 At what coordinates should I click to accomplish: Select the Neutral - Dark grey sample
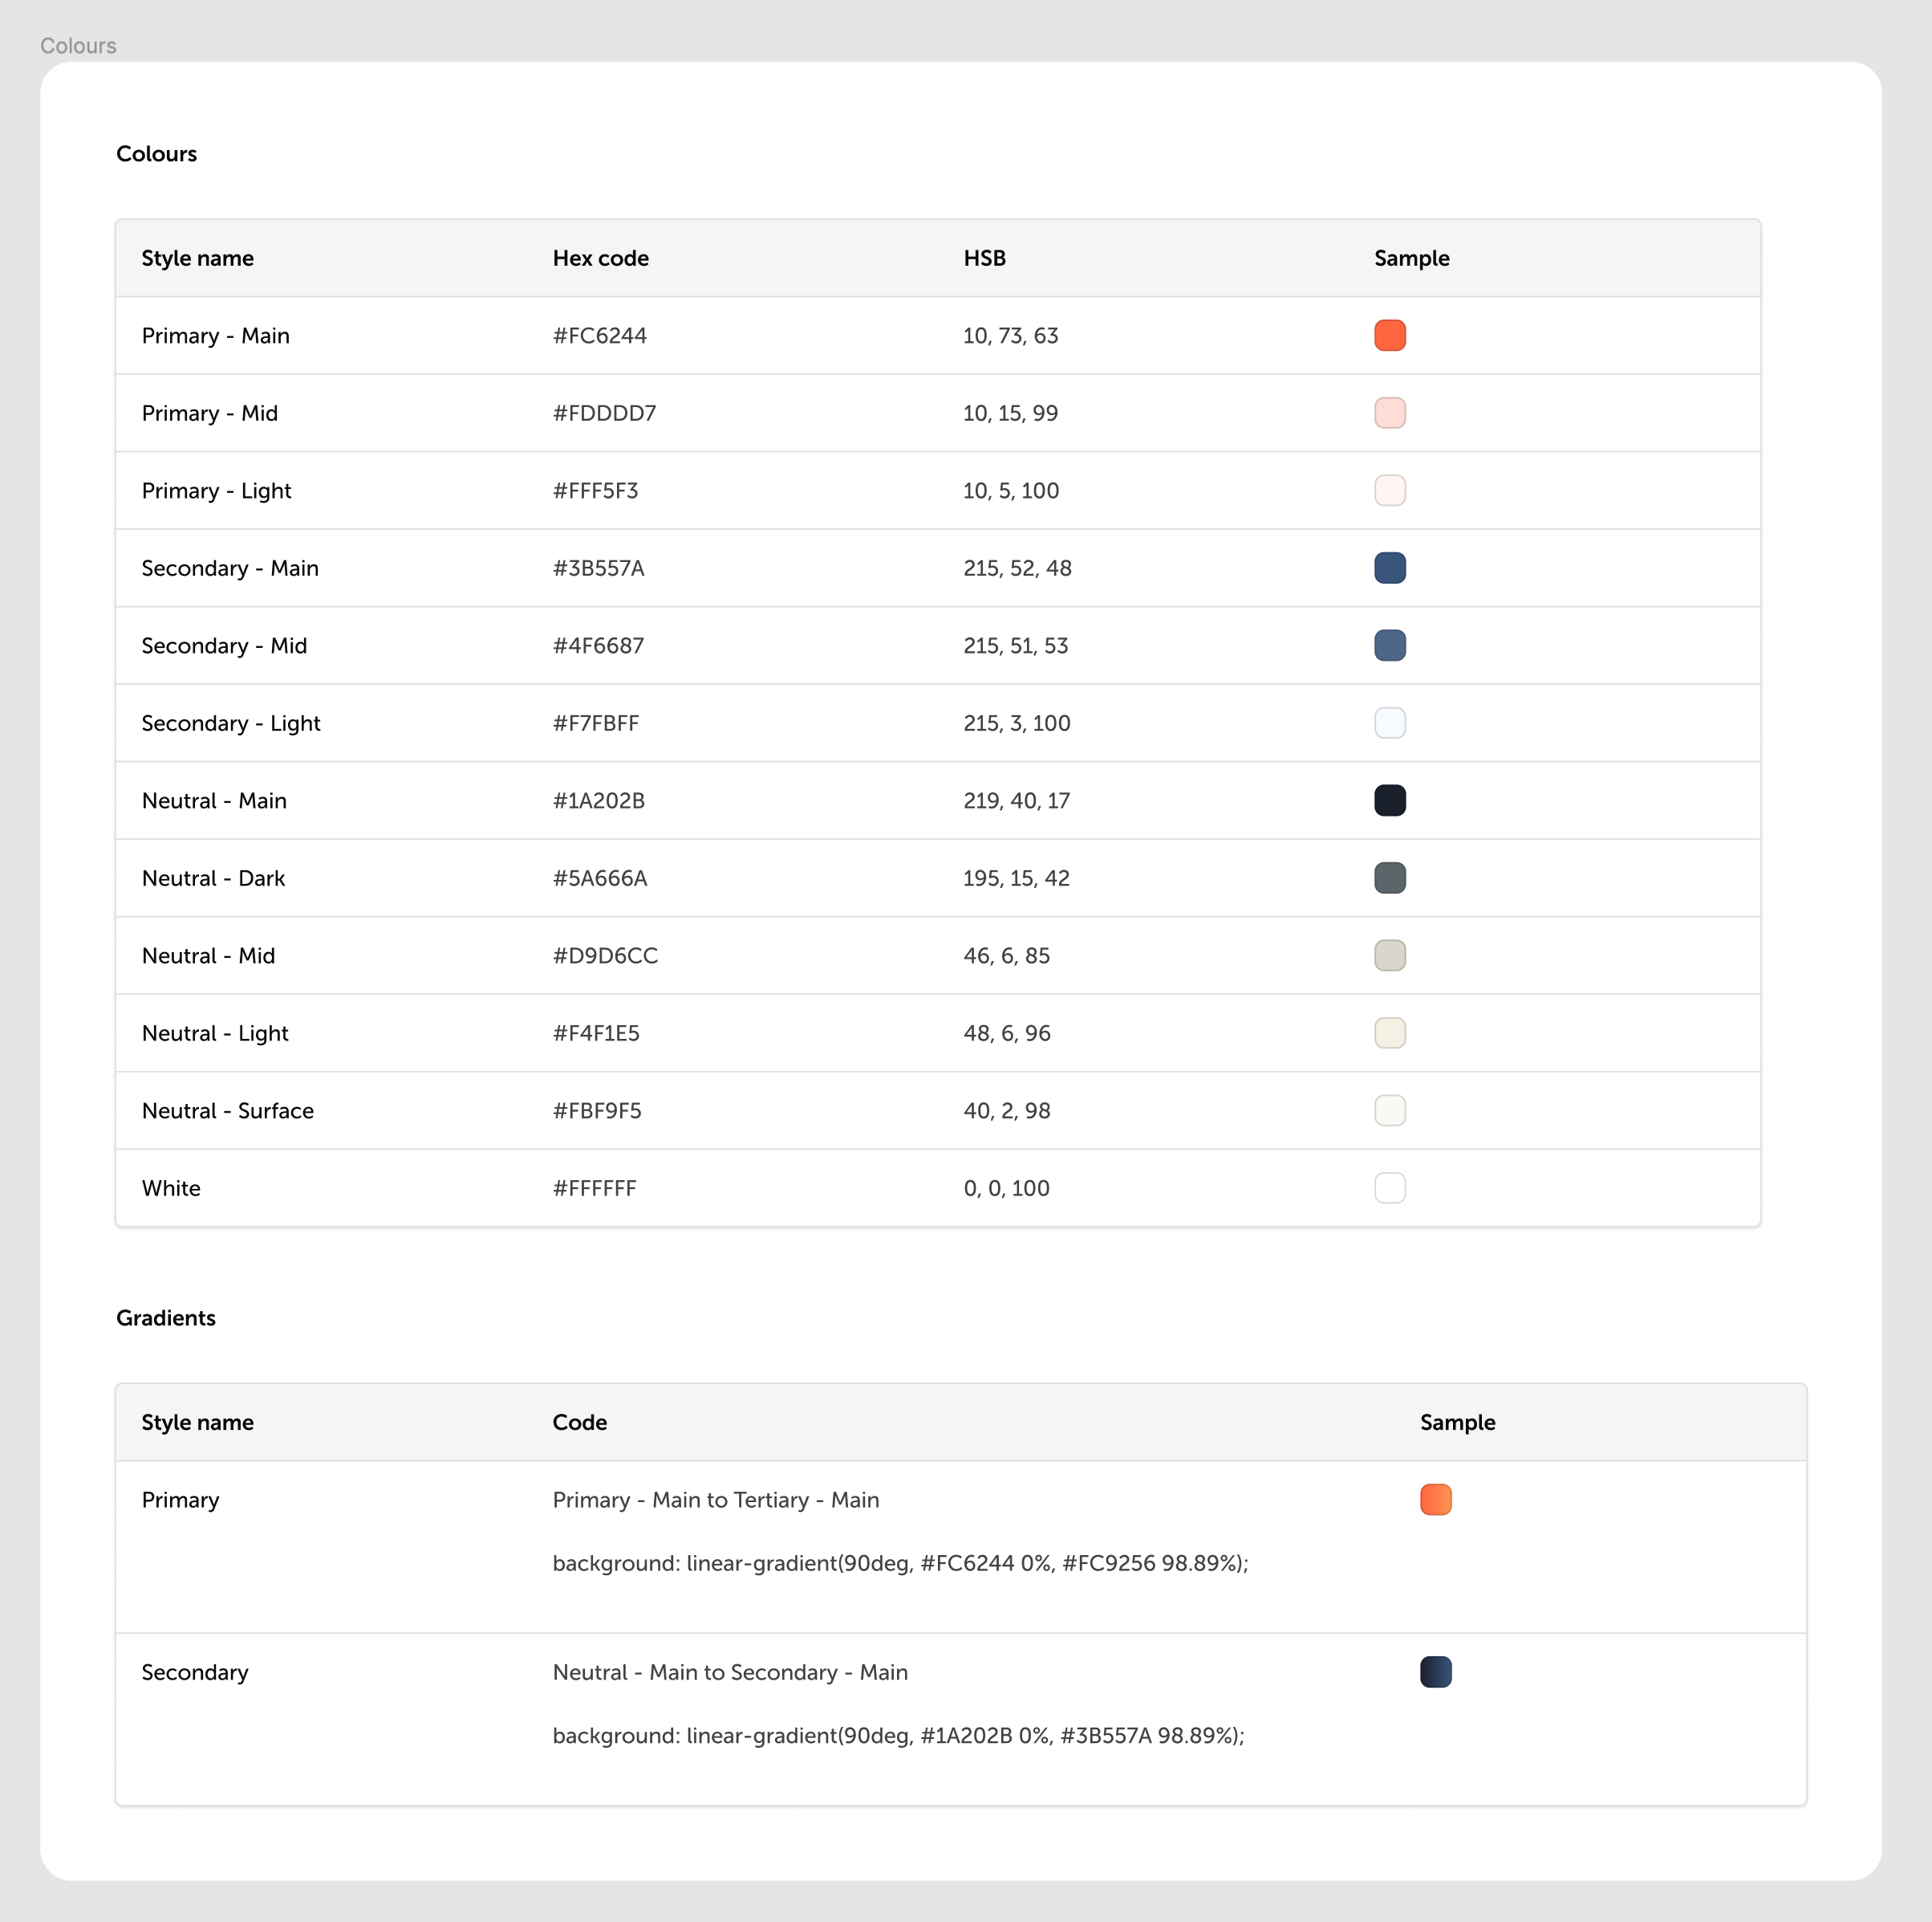pyautogui.click(x=1389, y=878)
